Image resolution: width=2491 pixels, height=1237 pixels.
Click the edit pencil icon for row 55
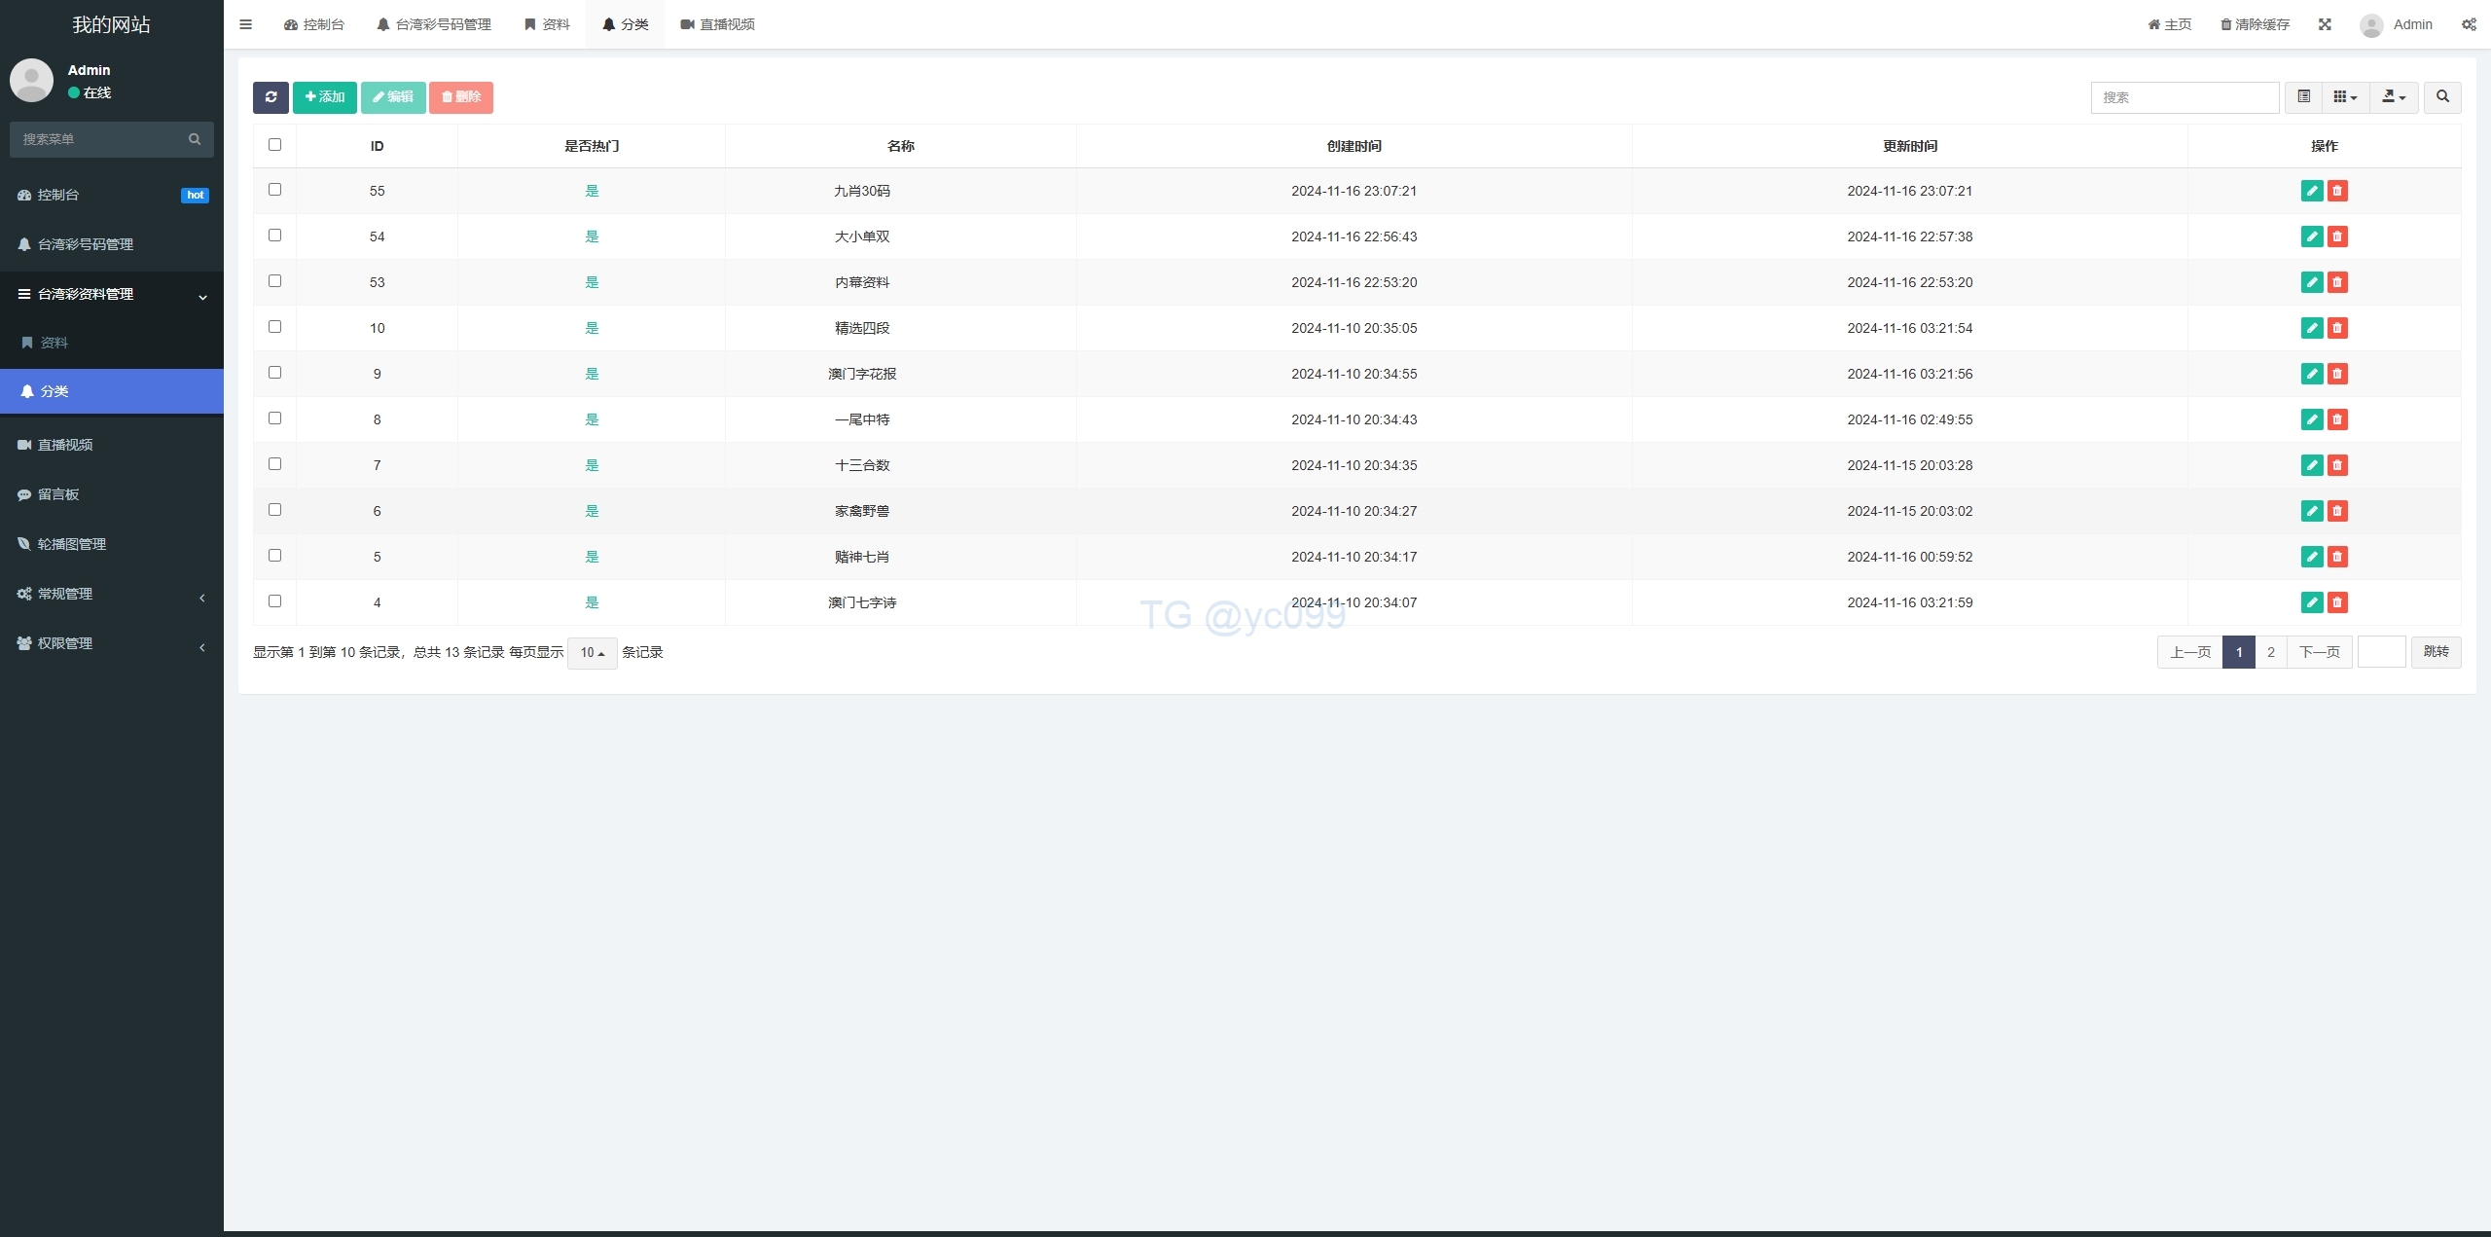click(x=2312, y=191)
